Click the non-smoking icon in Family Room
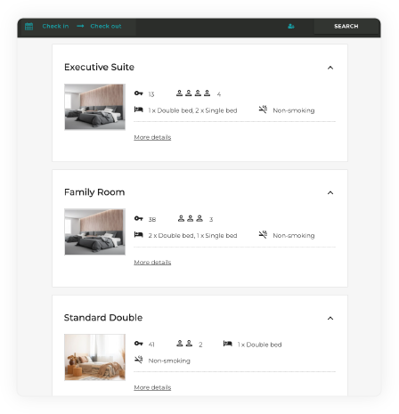Viewport: 399px width, 414px height. [x=263, y=235]
